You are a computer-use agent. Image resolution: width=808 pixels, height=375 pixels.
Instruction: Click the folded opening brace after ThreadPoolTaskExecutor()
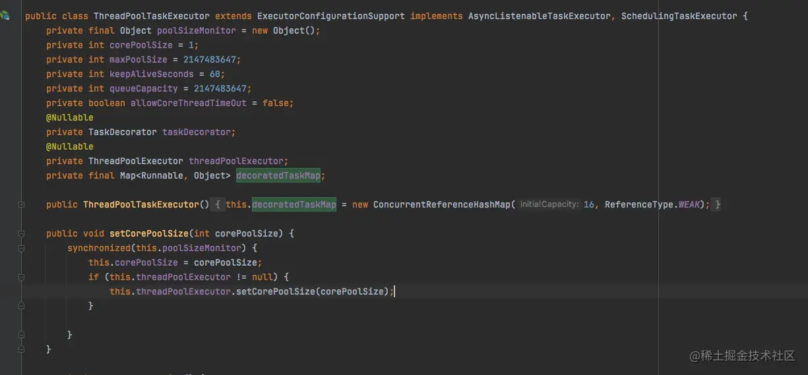point(218,205)
